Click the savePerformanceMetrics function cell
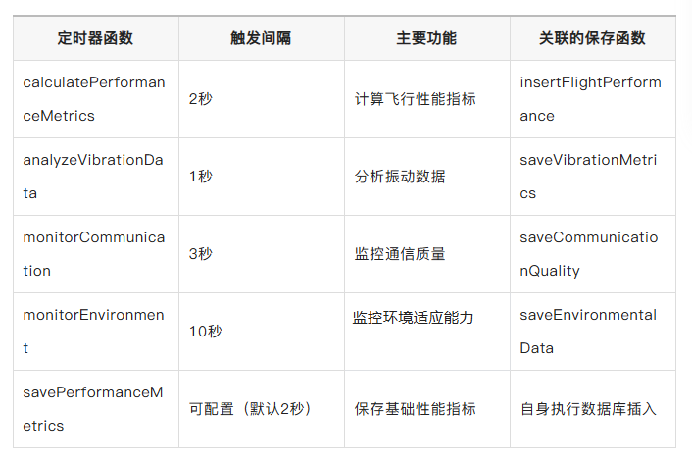Viewport: 692px width, 465px height. (x=94, y=409)
